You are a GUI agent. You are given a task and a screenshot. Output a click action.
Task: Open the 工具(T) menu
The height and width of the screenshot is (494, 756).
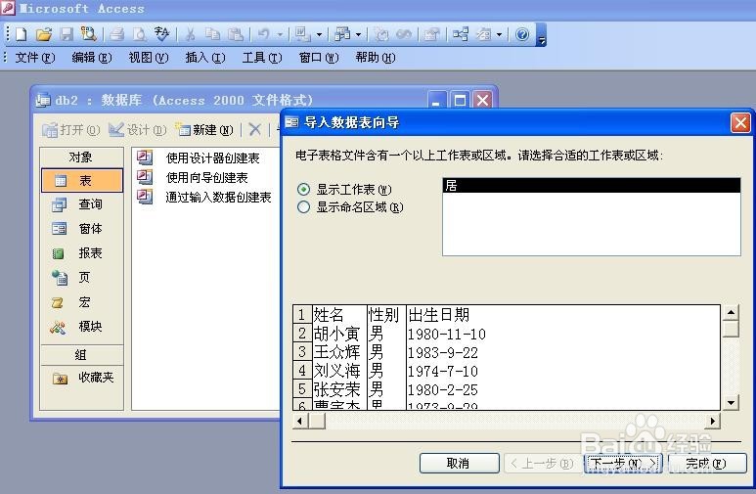(x=262, y=58)
